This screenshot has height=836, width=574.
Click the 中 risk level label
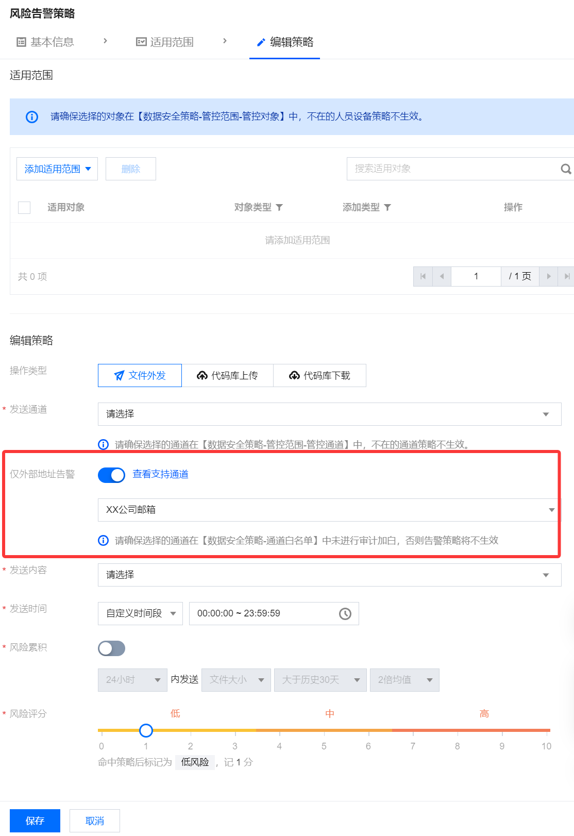[330, 714]
